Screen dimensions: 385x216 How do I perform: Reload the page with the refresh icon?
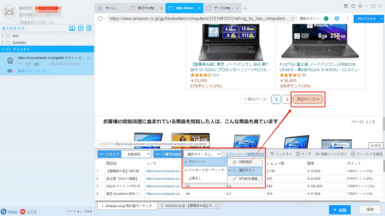click(100, 18)
